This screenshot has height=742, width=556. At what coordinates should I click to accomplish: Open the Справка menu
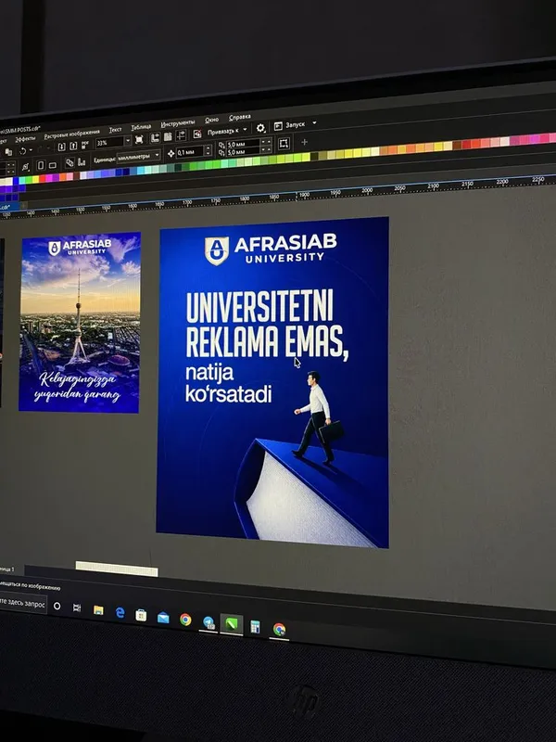click(x=240, y=117)
